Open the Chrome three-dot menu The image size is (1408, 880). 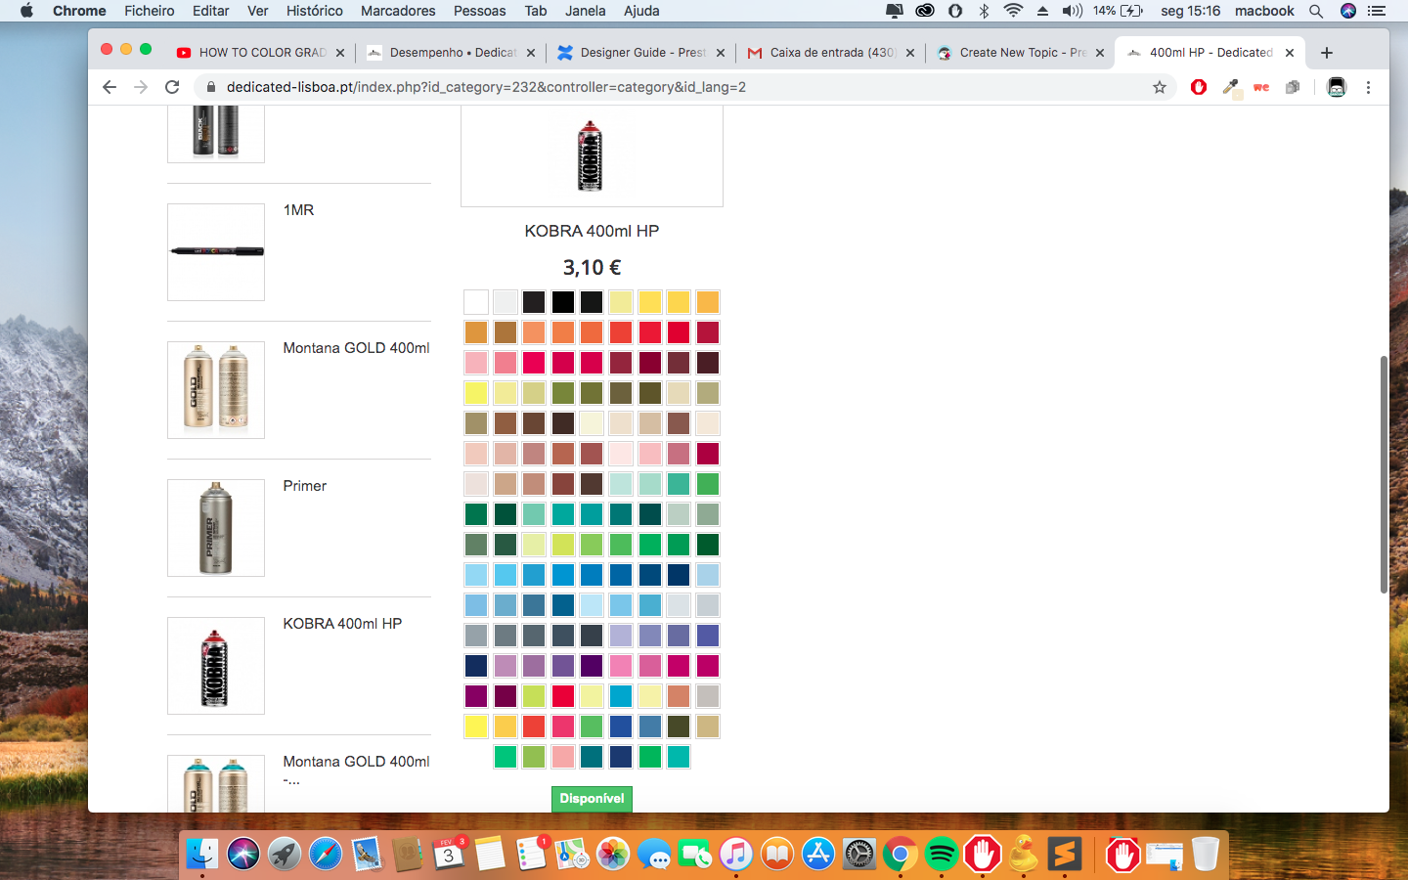tap(1369, 87)
